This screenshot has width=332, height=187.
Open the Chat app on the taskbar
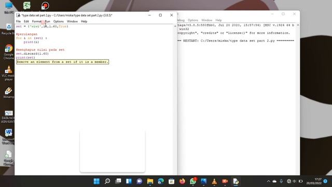click(140, 181)
